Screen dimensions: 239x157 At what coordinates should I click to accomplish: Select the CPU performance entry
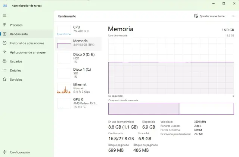click(78, 31)
